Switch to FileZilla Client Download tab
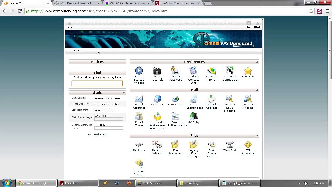The height and width of the screenshot is (187, 332). (x=178, y=3)
